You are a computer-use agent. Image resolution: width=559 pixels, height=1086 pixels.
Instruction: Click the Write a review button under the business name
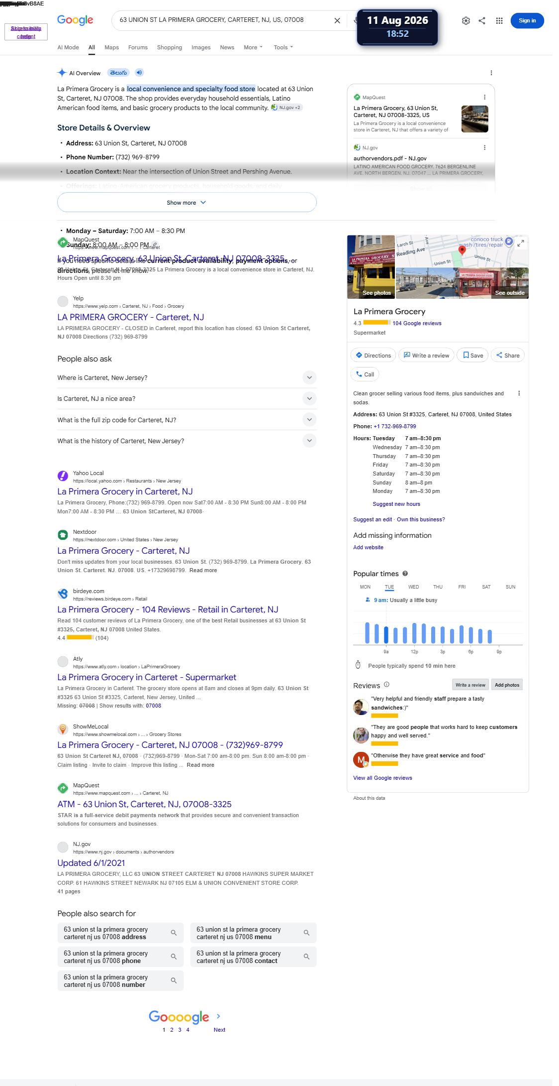[426, 355]
